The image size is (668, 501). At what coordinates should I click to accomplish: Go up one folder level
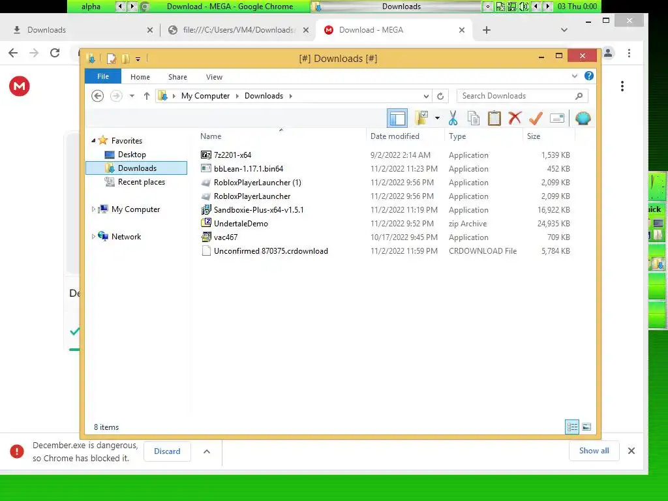coord(147,96)
